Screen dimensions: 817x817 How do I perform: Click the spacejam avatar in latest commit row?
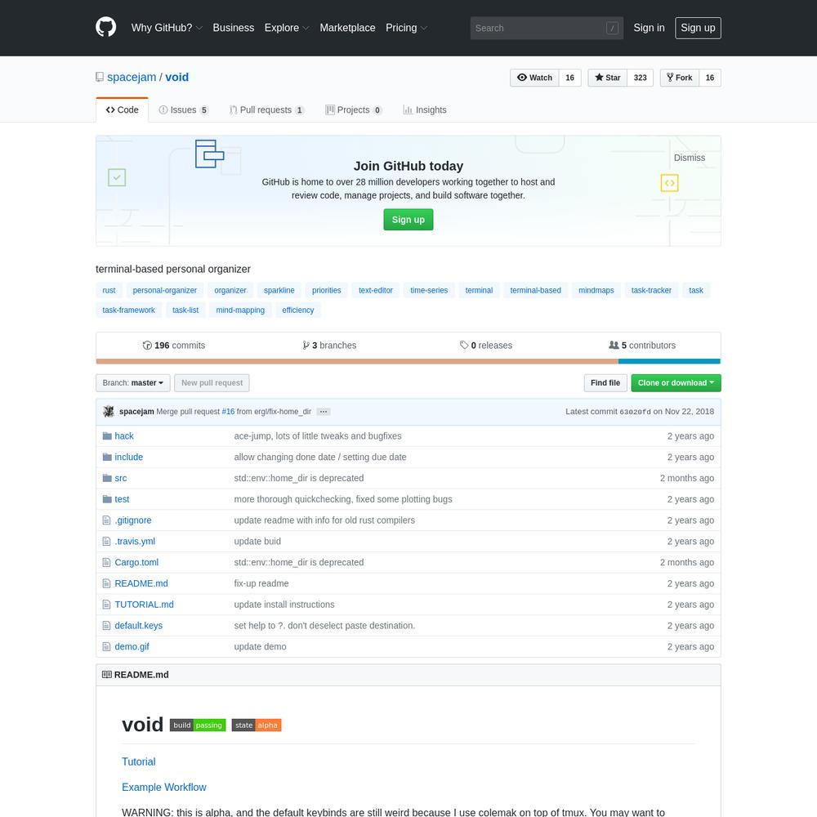tap(109, 412)
